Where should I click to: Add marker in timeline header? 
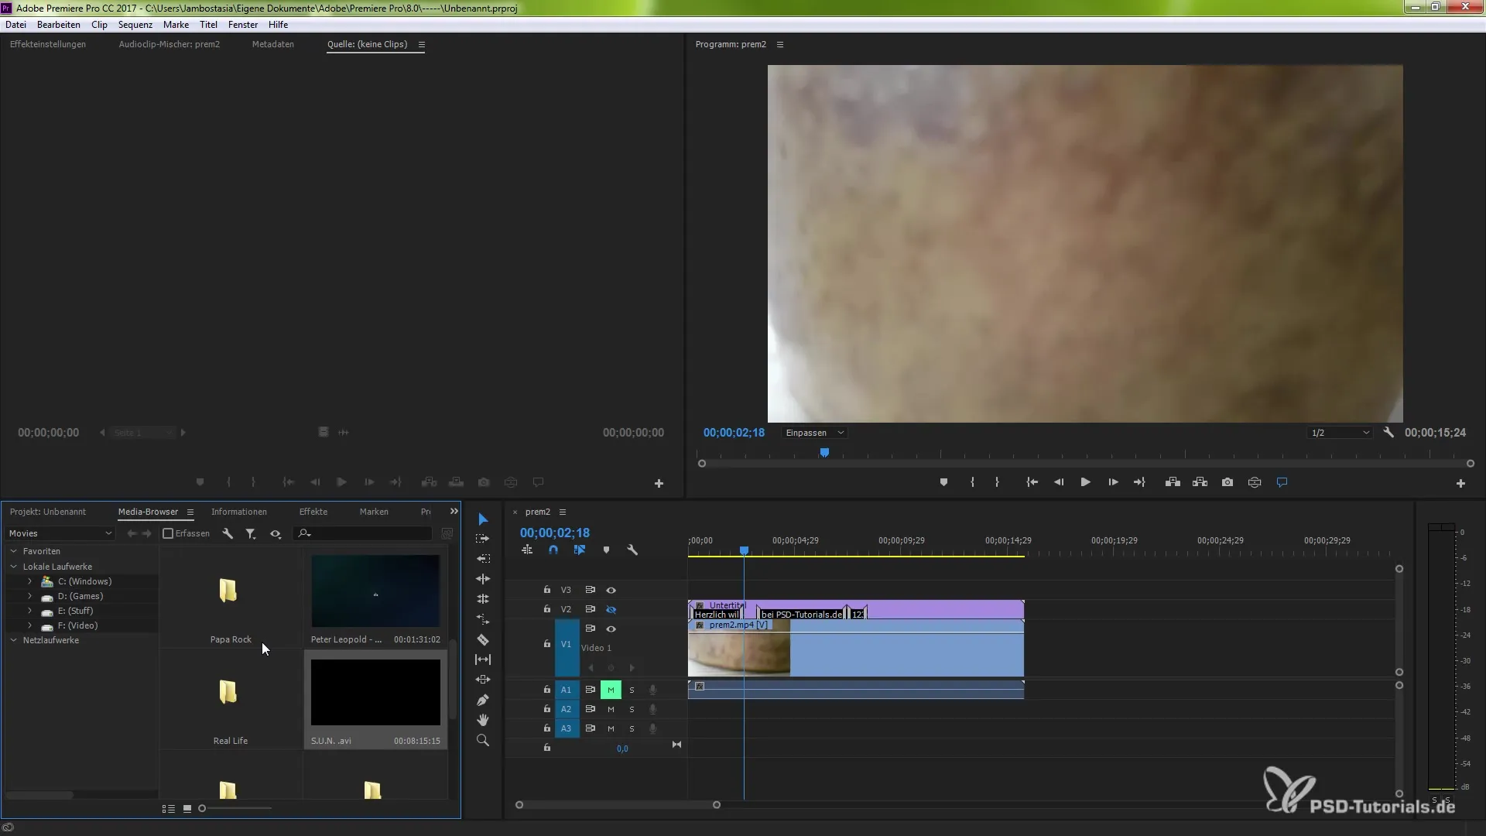point(606,550)
